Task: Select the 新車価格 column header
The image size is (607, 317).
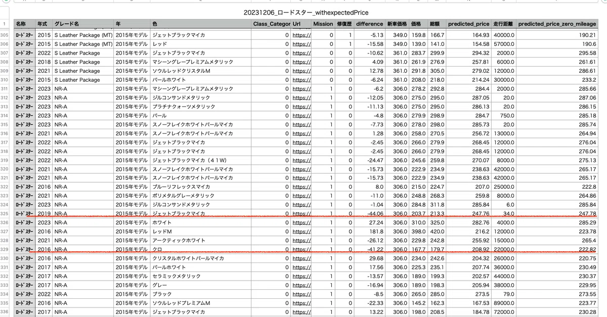Action: pos(397,24)
